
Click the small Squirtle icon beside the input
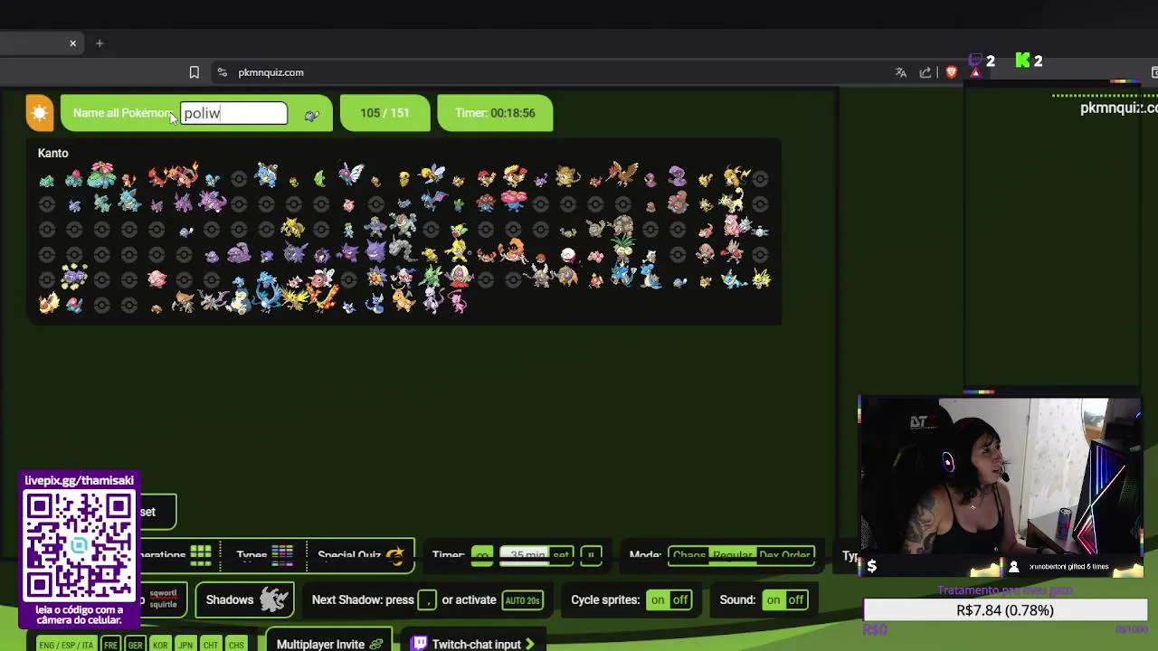tap(311, 115)
